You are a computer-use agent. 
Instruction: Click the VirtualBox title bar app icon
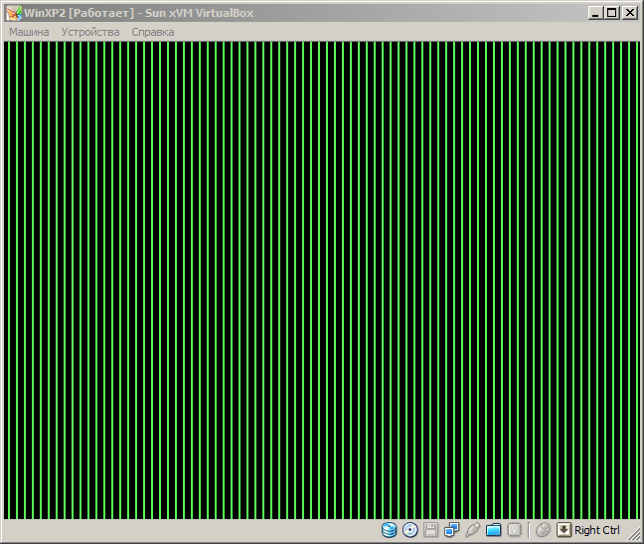pos(14,13)
